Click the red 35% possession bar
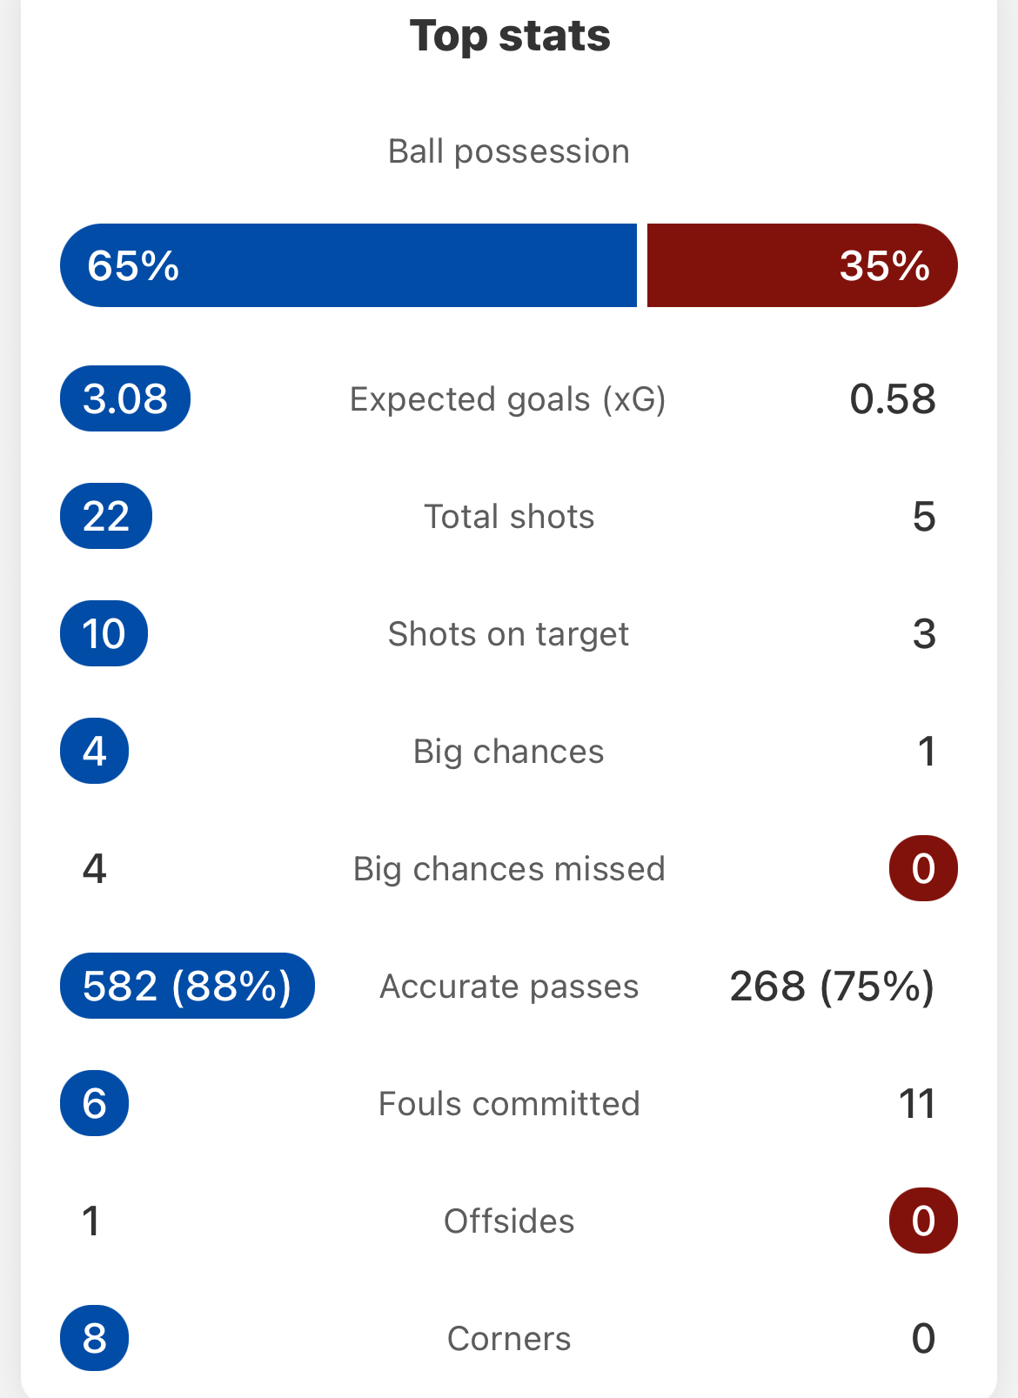The height and width of the screenshot is (1398, 1018). click(801, 265)
